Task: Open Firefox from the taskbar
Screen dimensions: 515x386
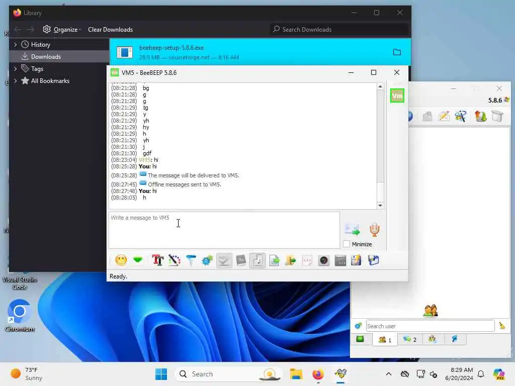Action: tap(318, 374)
